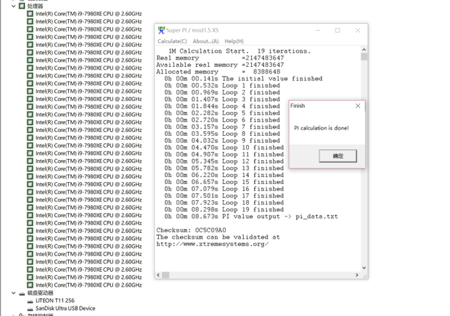Click the 'Checksum: 0C5C09A0' line

(x=191, y=230)
